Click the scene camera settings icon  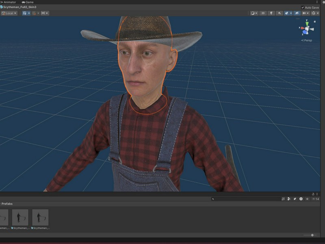304,13
